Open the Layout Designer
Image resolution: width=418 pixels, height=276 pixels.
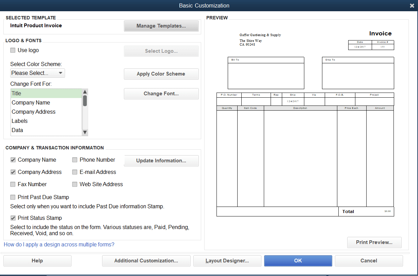pos(227,261)
